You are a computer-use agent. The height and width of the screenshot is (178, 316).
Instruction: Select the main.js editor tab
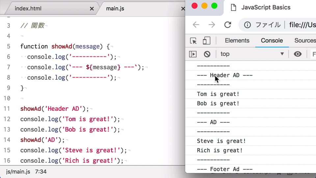coord(115,9)
